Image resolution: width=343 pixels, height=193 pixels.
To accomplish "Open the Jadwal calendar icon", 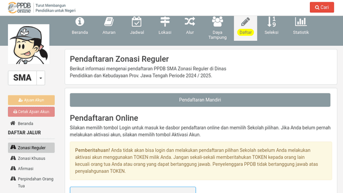I will 137,21.
